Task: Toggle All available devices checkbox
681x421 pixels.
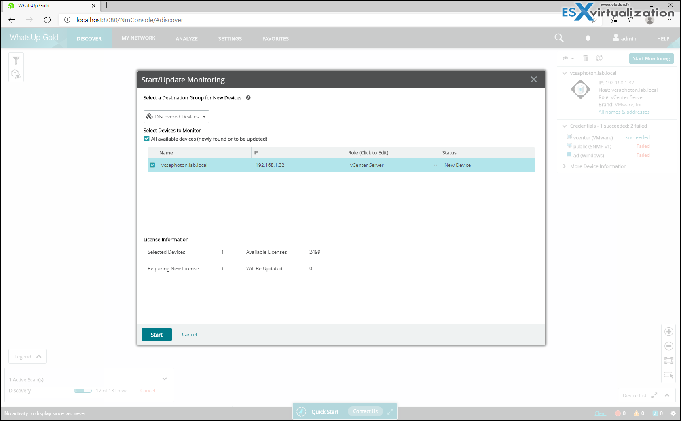Action: tap(146, 139)
